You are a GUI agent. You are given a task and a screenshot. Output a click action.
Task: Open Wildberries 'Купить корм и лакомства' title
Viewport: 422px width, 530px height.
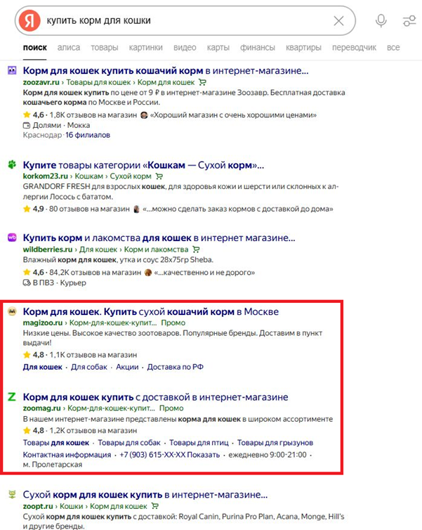click(159, 238)
